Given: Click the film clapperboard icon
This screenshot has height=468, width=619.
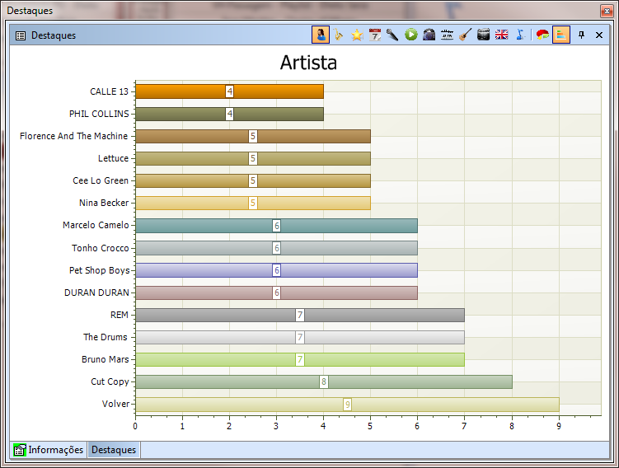Looking at the screenshot, I should tap(483, 35).
